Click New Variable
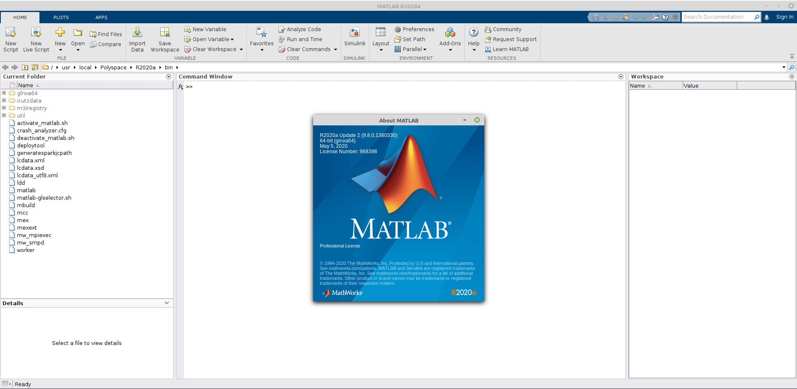This screenshot has width=797, height=389. tap(206, 29)
